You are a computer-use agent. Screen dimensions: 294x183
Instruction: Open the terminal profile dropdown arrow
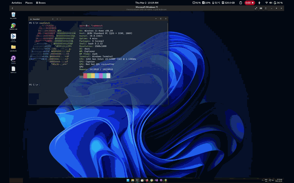coord(60,19)
